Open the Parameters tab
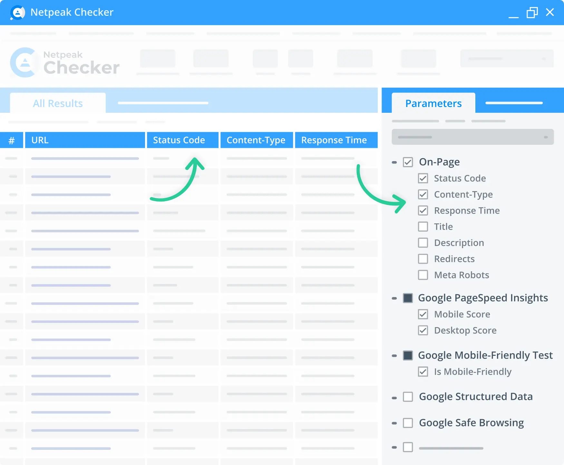 (433, 103)
